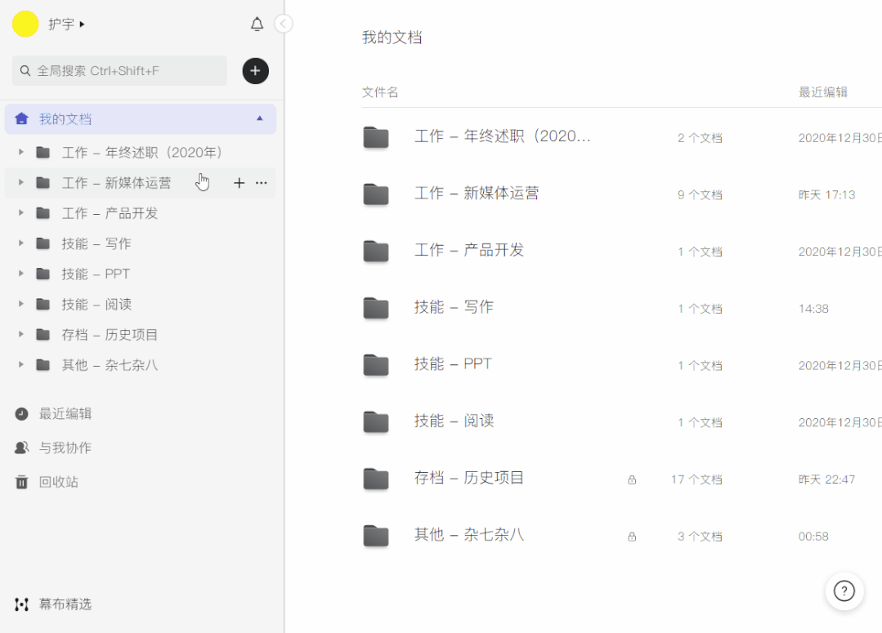Click the home icon beside 我的文档
The width and height of the screenshot is (882, 633).
tap(21, 118)
